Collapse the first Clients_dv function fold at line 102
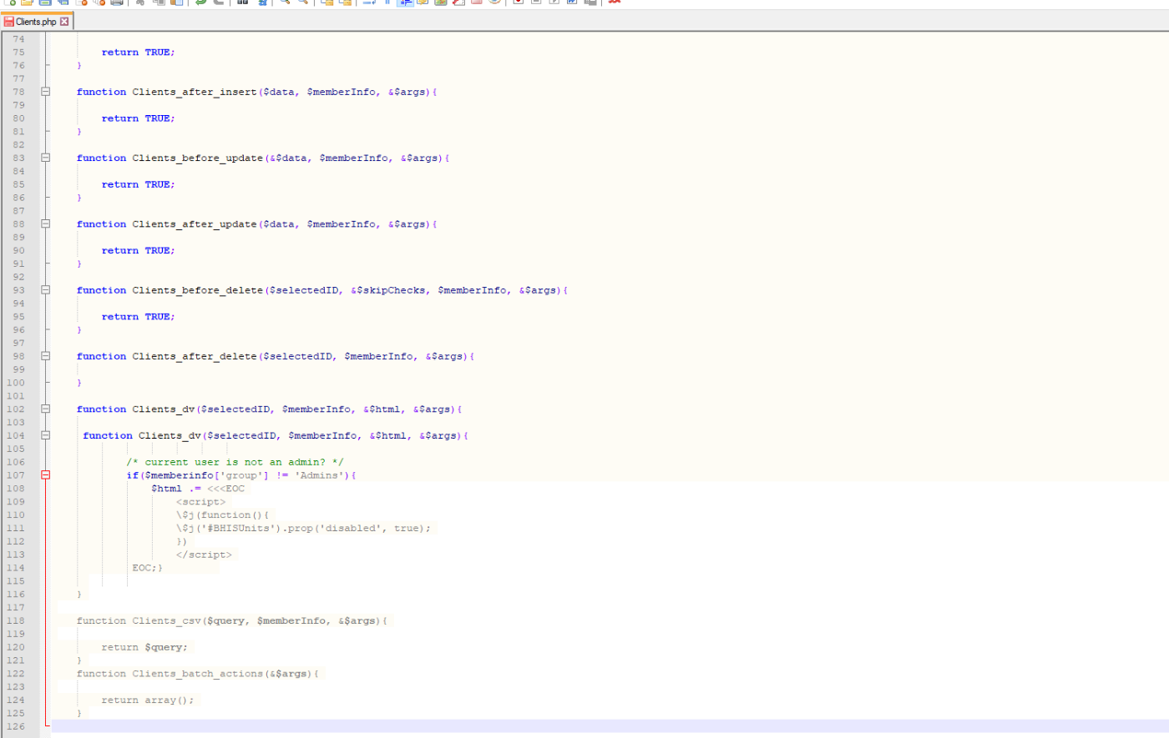 [46, 409]
